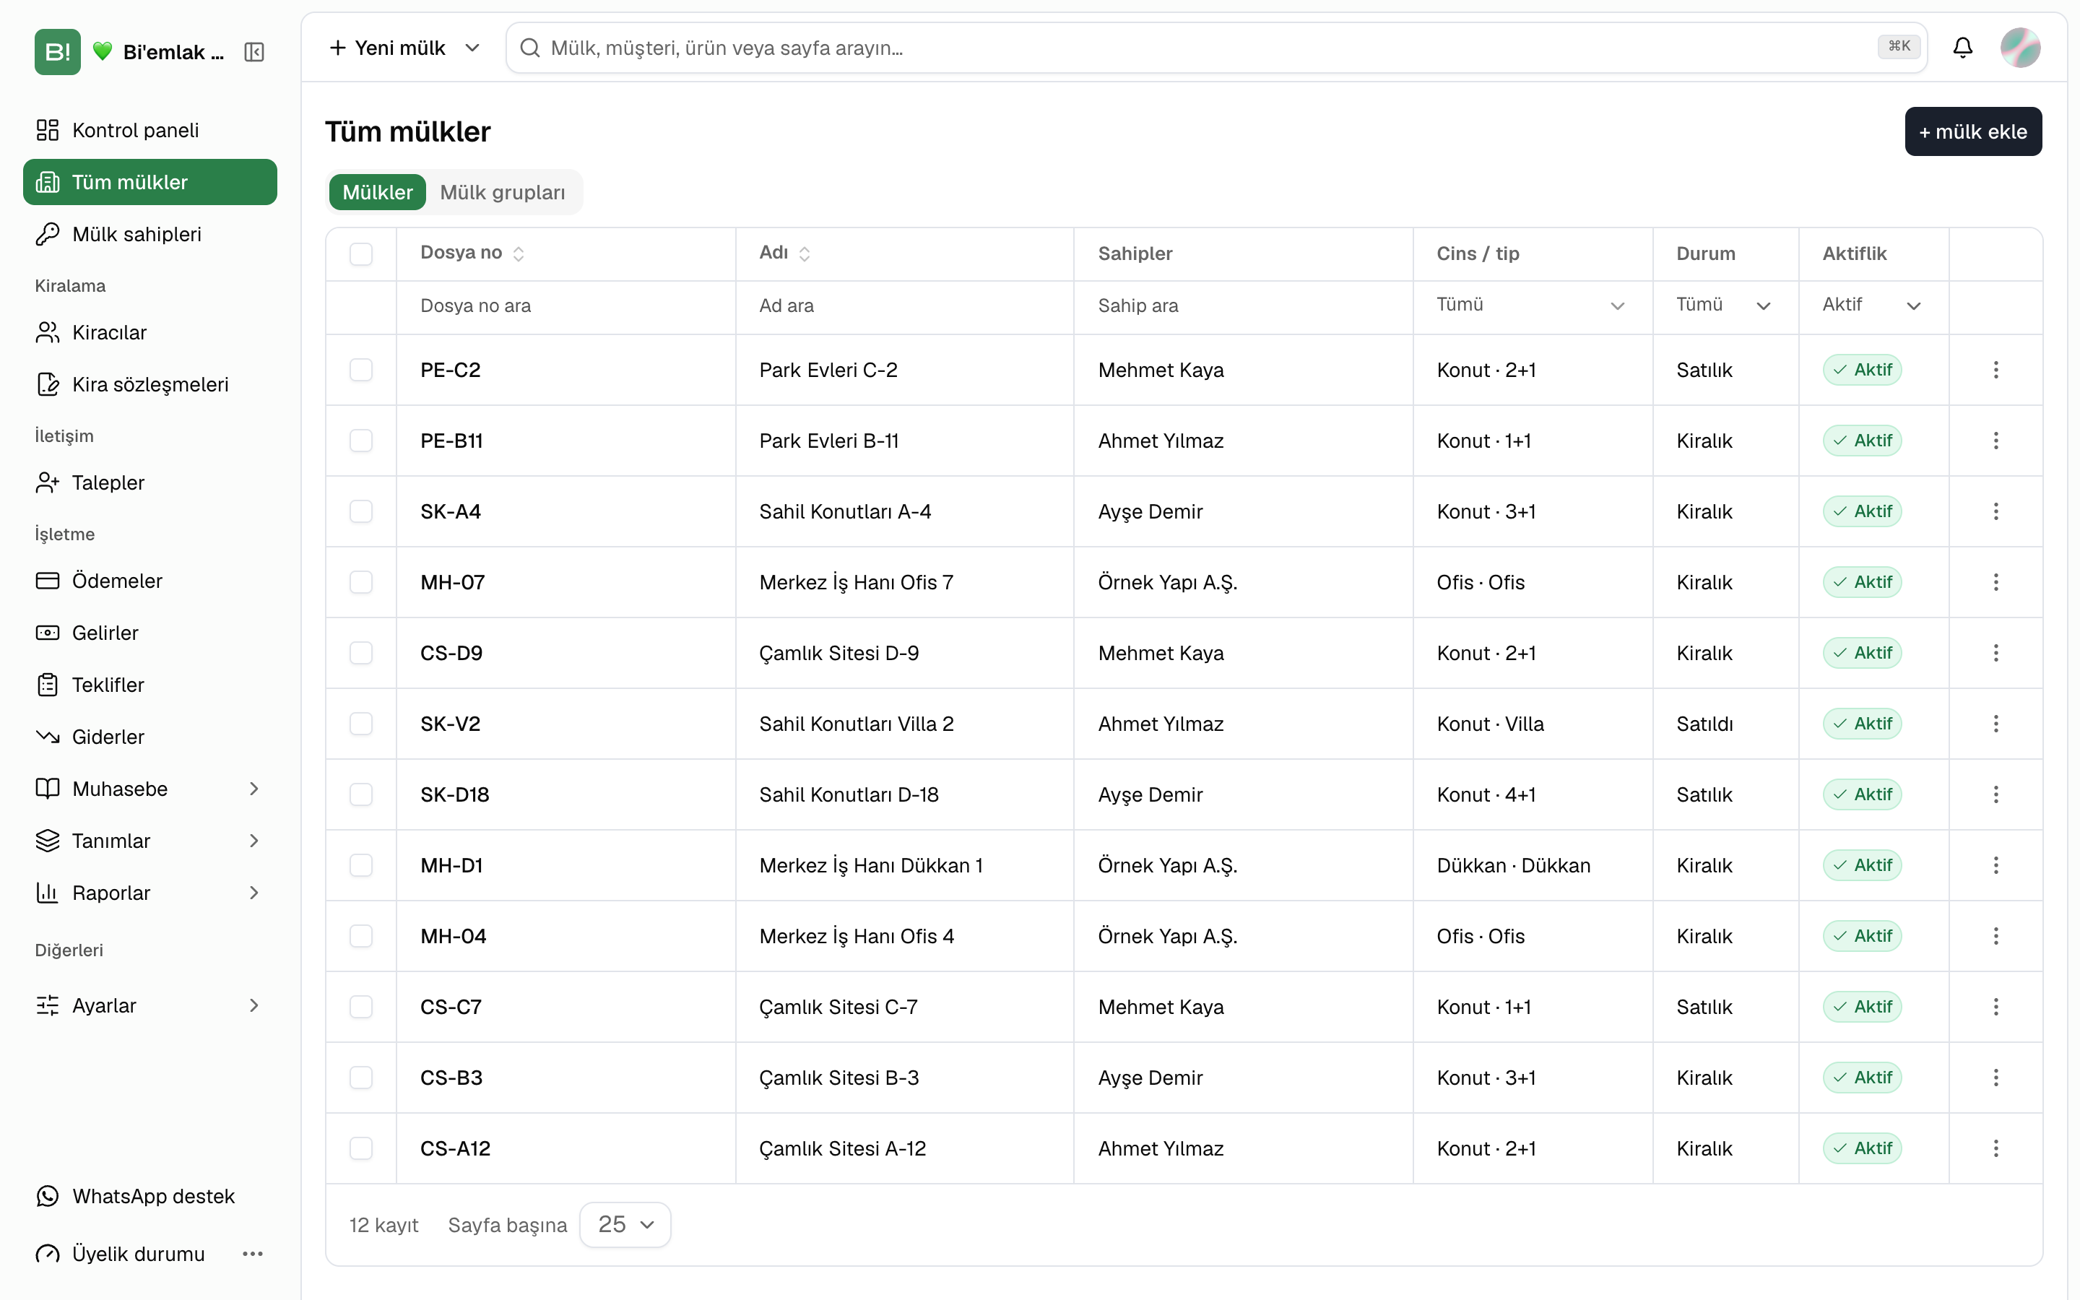The image size is (2080, 1300).
Task: Open row actions for PE-B11
Action: pos(1995,441)
